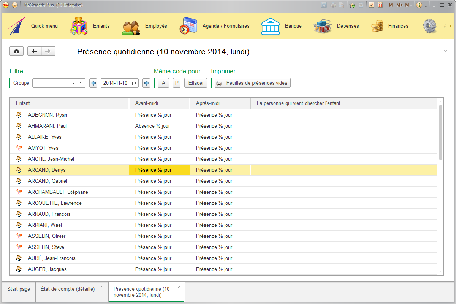Viewport: 456px width, 304px height.
Task: Go to the Start page tab
Action: click(x=18, y=289)
